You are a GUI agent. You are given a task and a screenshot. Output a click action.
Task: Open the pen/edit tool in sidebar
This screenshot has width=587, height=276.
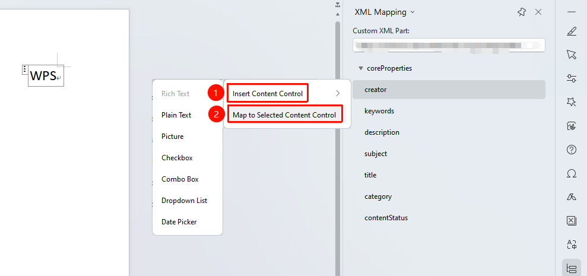(x=572, y=32)
